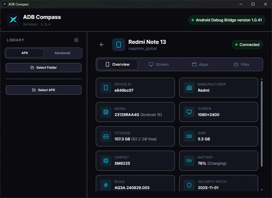This screenshot has width=272, height=198.
Task: Switch to the Advanced tab
Action: click(x=62, y=53)
